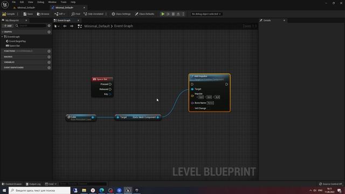The image size is (345, 194).
Task: Select the Details panel tab
Action: pyautogui.click(x=267, y=20)
